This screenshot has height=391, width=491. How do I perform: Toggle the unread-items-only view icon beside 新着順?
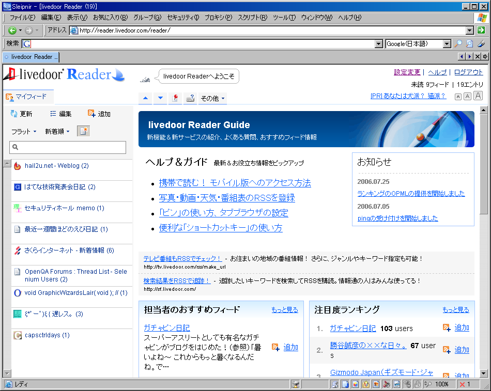[x=83, y=132]
